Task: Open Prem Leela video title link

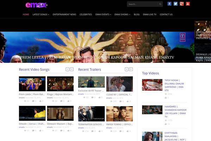Action: [x=32, y=94]
